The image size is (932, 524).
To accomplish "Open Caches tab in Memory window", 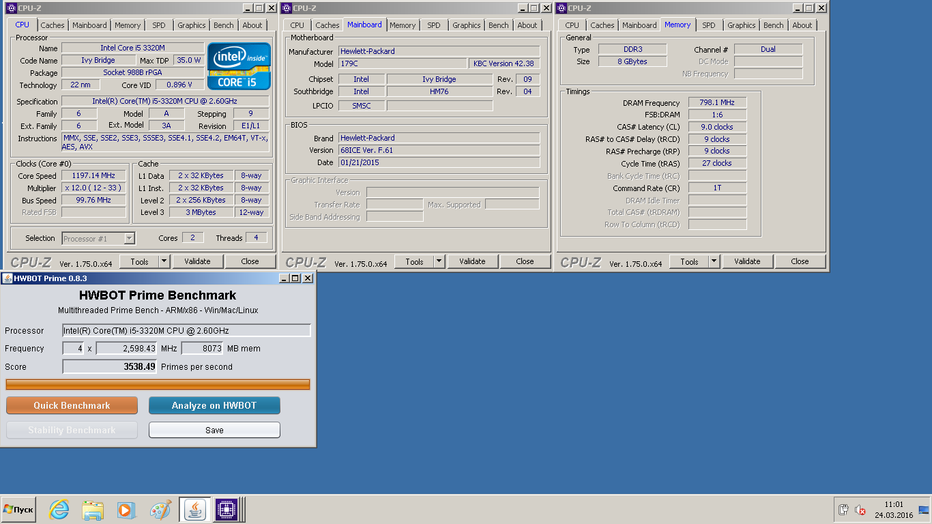I will 602,25.
